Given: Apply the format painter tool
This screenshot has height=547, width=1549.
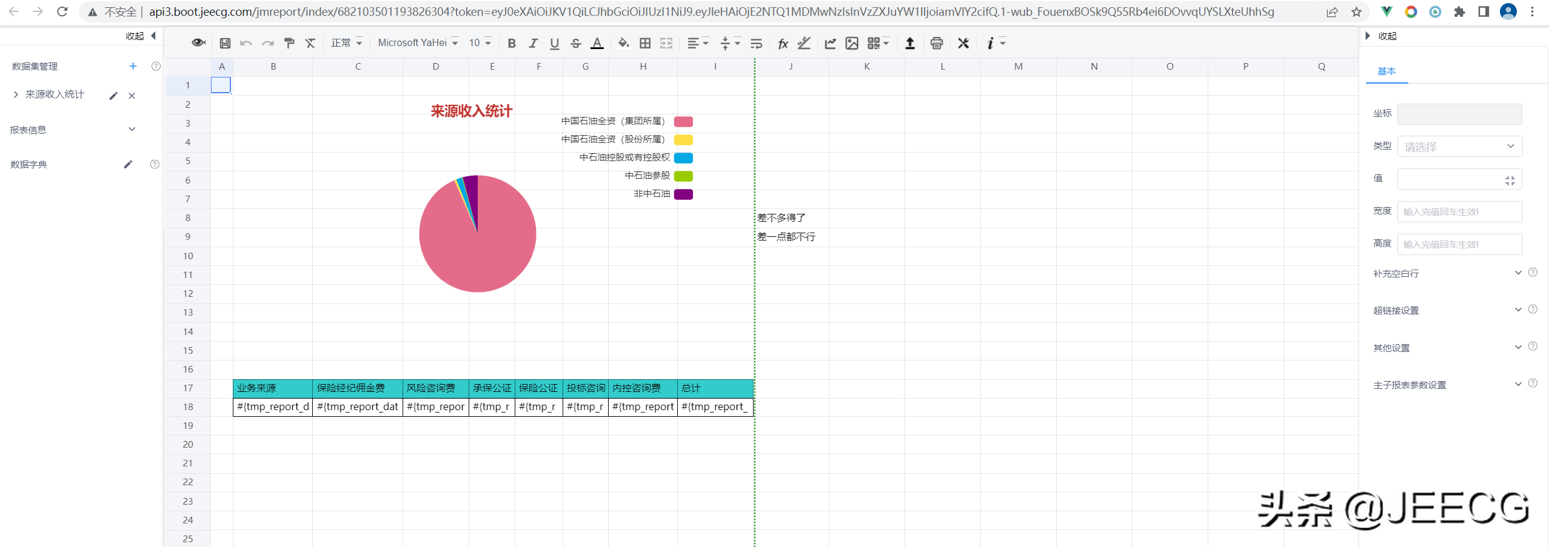Looking at the screenshot, I should tap(289, 42).
